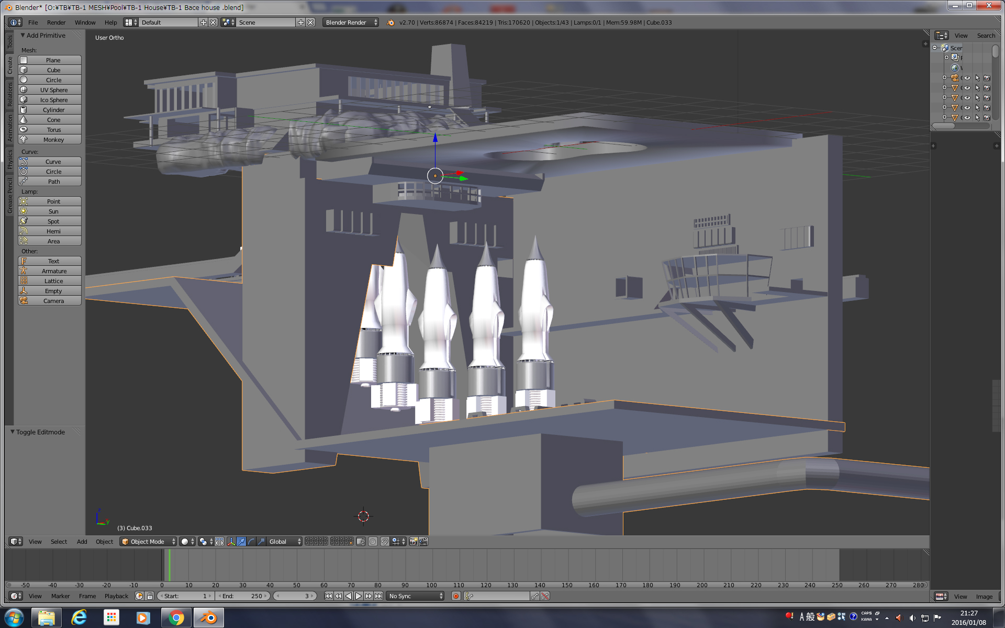Open the Object Mode dropdown

pyautogui.click(x=148, y=542)
